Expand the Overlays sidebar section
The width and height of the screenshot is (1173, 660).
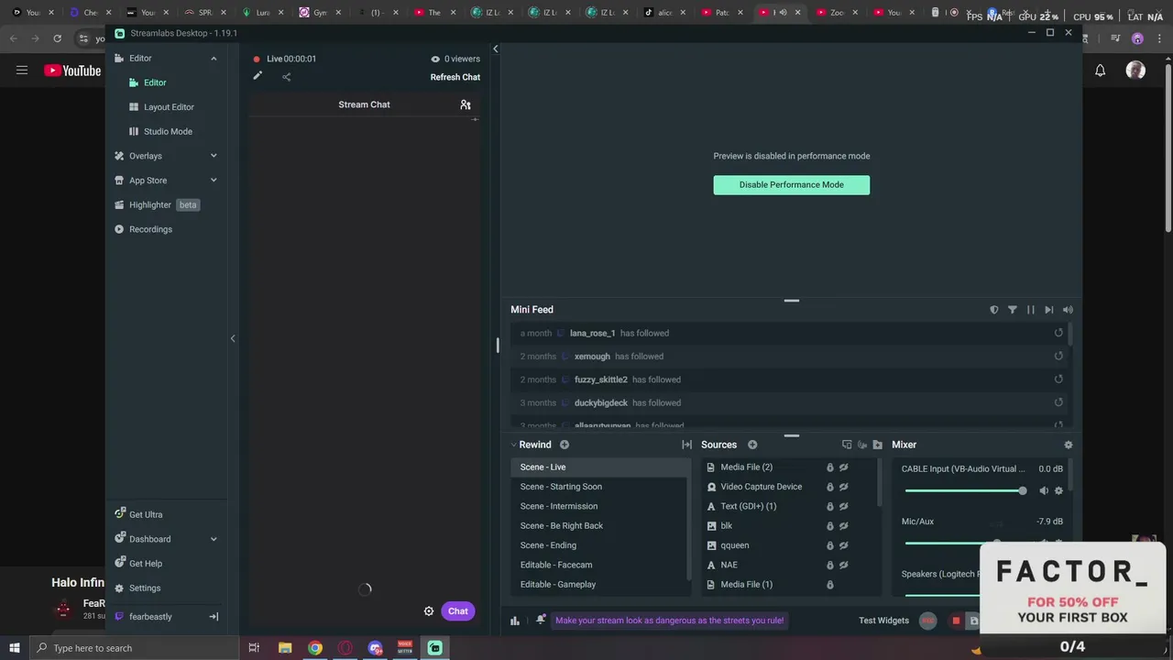tap(214, 156)
